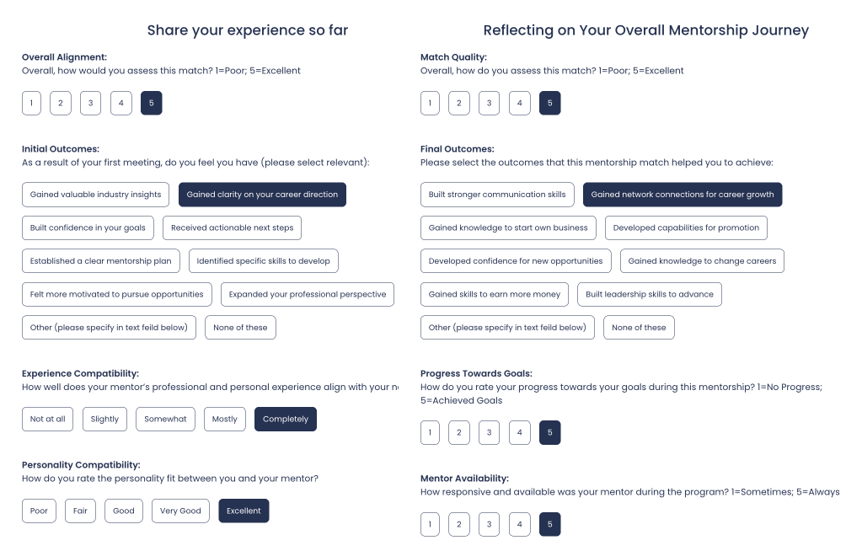The width and height of the screenshot is (862, 551).
Task: Choose 'Gained valuable industry insights' option
Action: pyautogui.click(x=95, y=195)
